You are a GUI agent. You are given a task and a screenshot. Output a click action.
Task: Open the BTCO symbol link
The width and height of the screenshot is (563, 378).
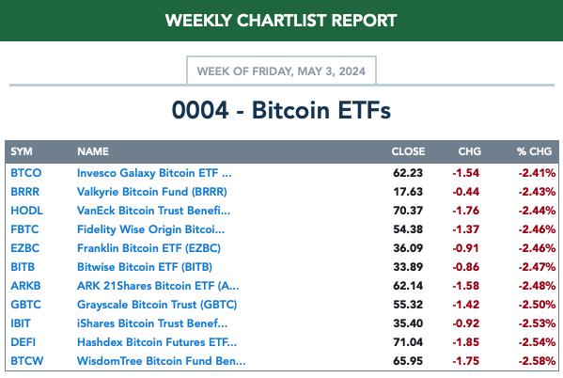tap(26, 173)
